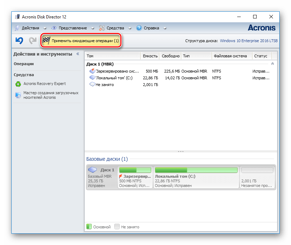
Task: Click the bootable media builder wizard icon
Action: [x=18, y=95]
